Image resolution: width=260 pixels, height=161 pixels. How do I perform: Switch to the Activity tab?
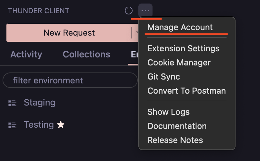26,54
